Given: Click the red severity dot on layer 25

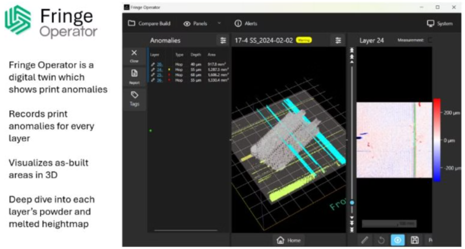Looking at the screenshot, I should coord(169,75).
